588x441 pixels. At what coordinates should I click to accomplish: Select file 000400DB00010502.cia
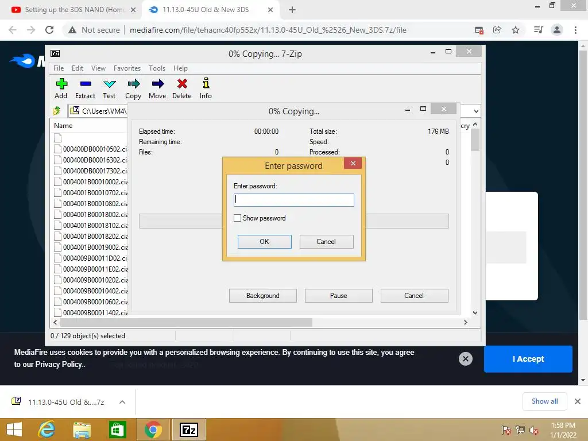pyautogui.click(x=90, y=149)
